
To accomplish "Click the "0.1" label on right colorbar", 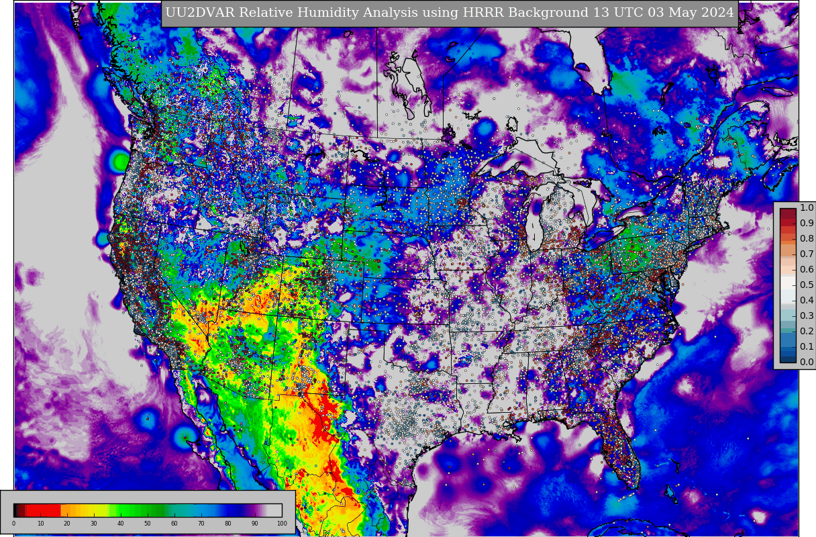I will (x=807, y=347).
